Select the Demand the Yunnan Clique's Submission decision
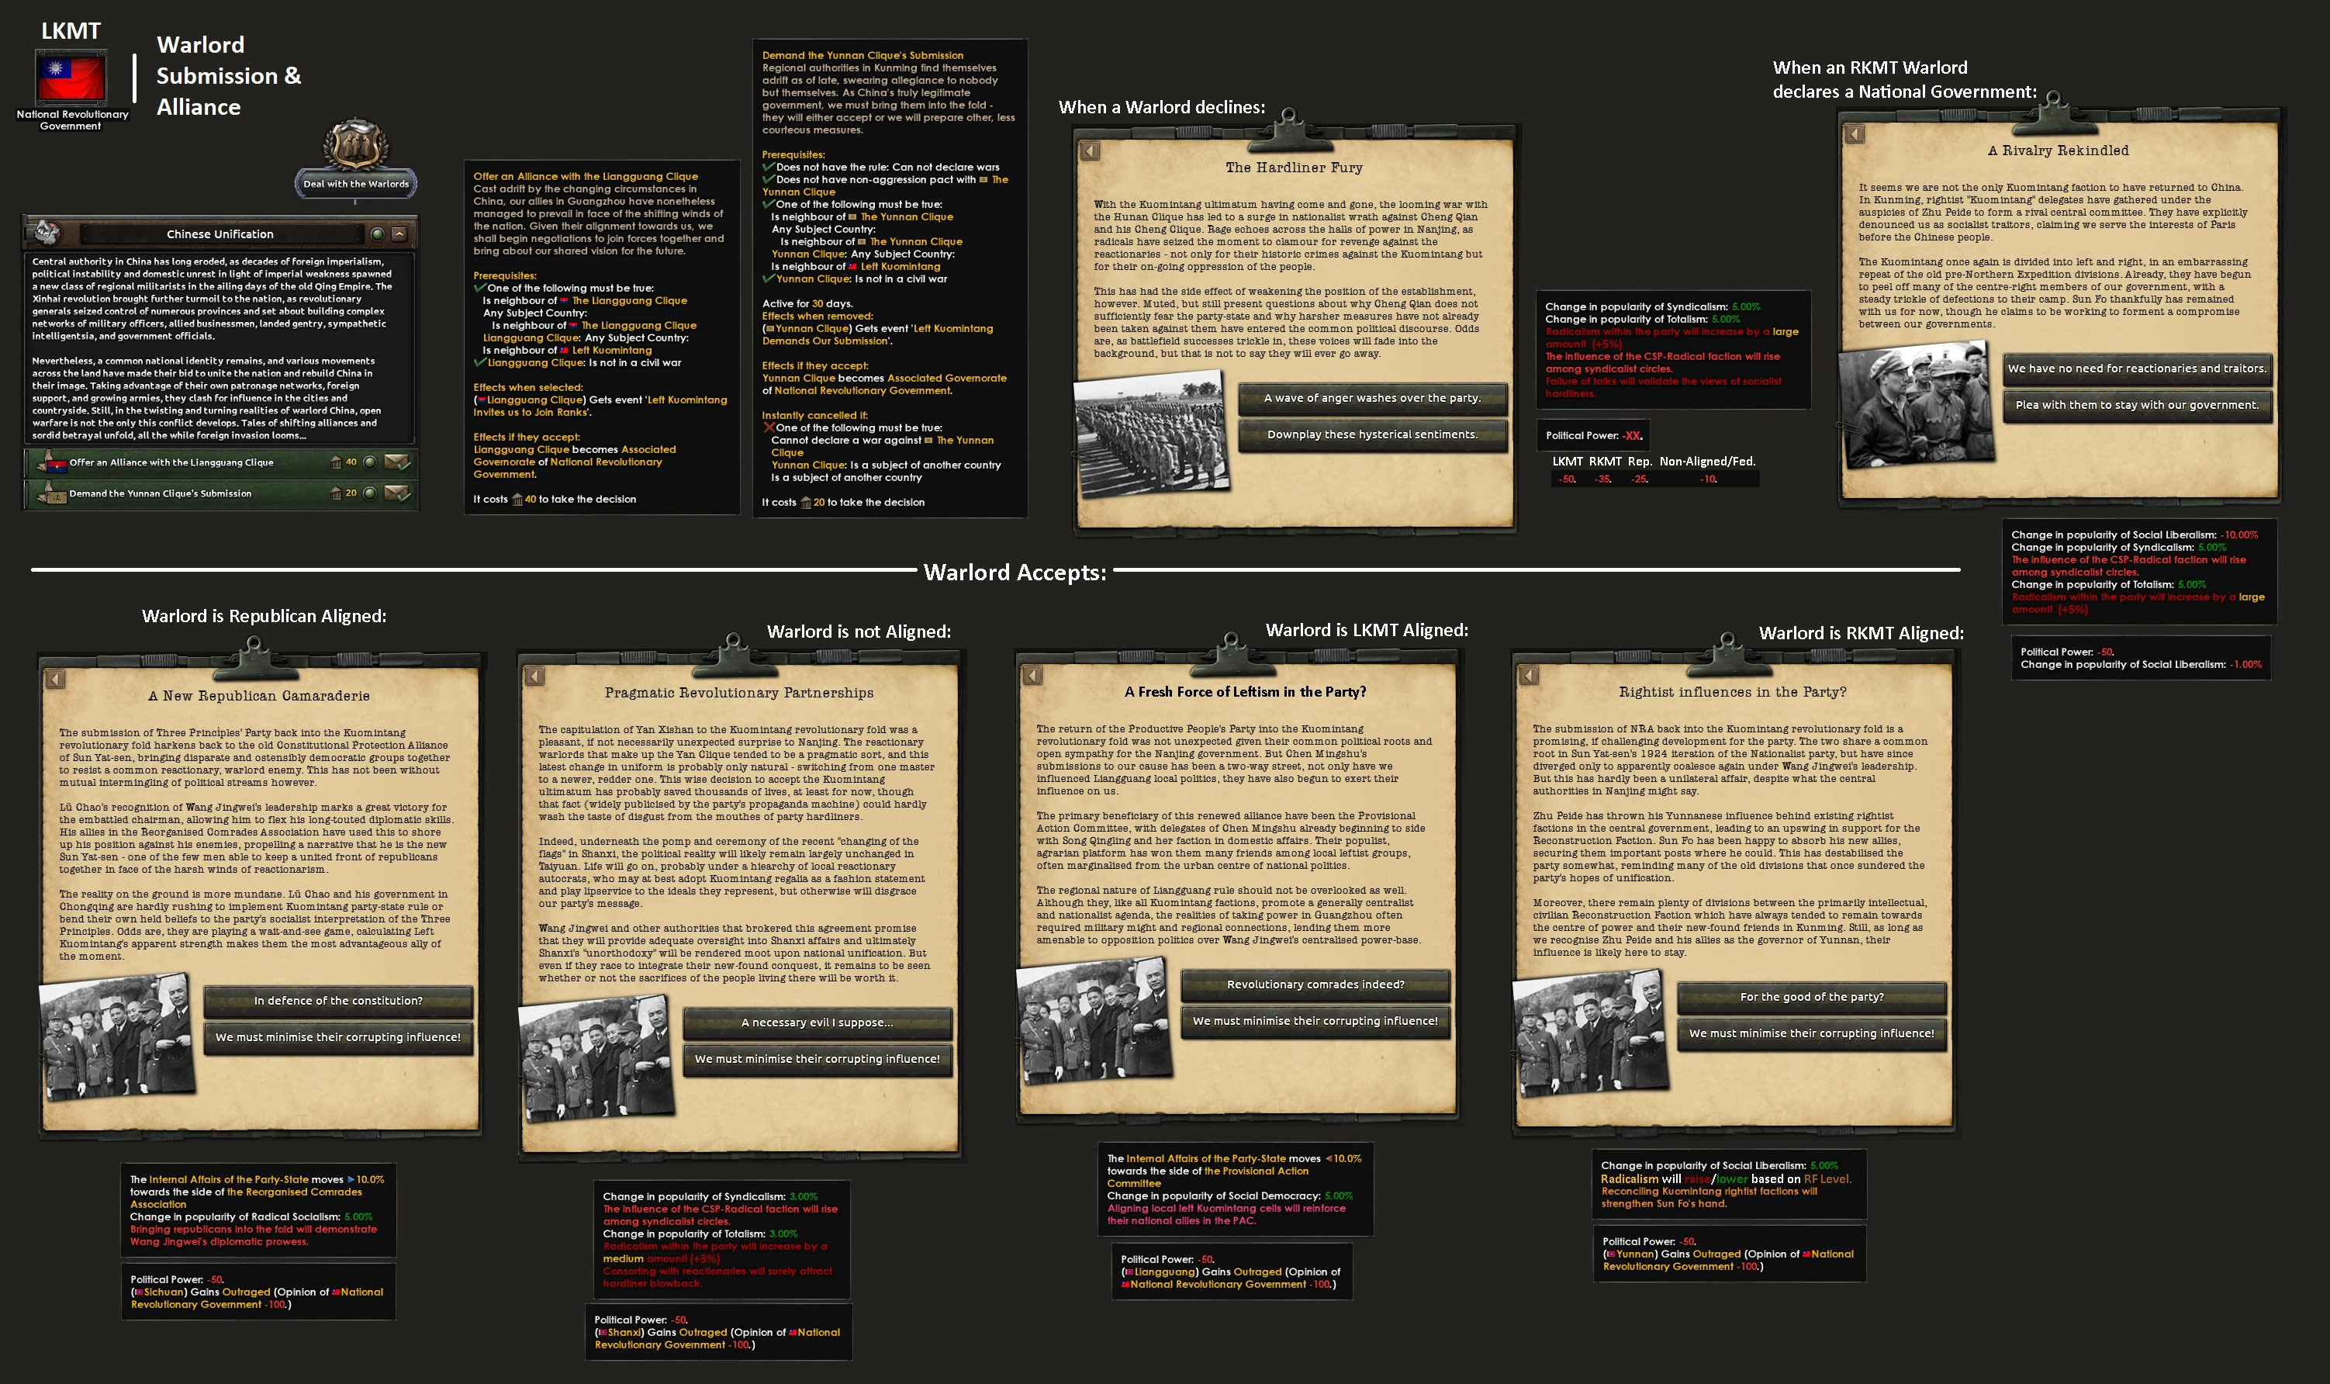 coord(161,493)
